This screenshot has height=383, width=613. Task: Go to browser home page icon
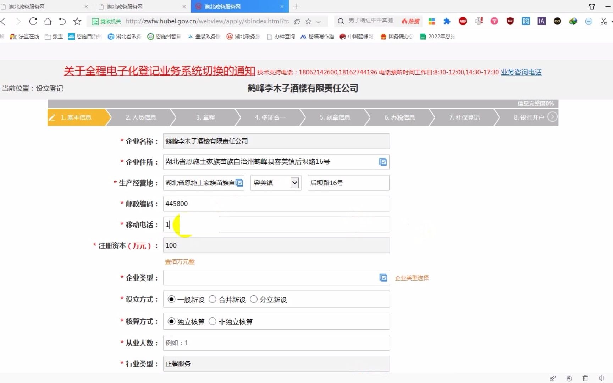(48, 21)
